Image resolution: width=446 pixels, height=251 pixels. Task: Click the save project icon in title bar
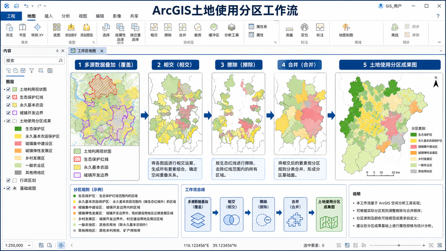click(x=16, y=6)
